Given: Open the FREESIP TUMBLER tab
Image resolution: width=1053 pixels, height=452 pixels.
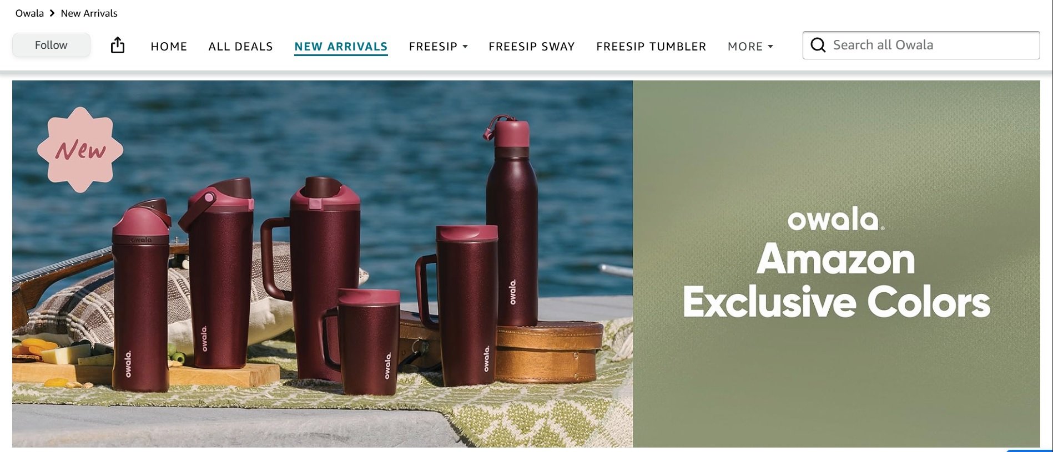Looking at the screenshot, I should pyautogui.click(x=651, y=47).
